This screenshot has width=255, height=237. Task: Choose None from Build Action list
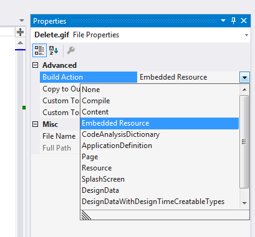pyautogui.click(x=160, y=90)
